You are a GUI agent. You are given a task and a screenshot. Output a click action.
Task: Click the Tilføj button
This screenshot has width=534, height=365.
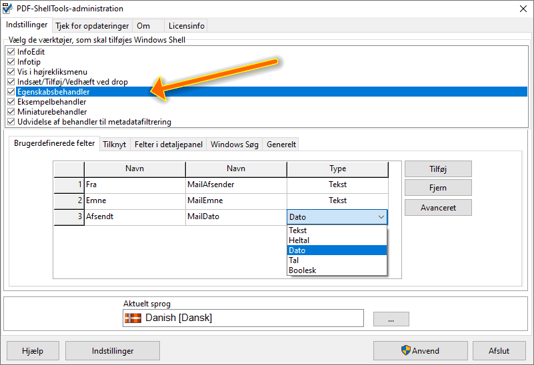click(x=438, y=169)
